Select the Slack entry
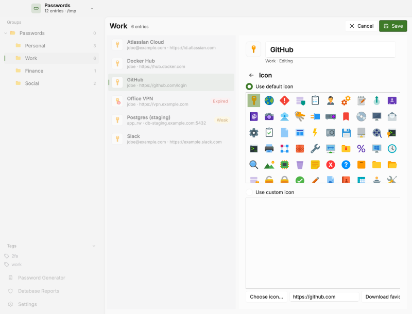 click(x=171, y=139)
